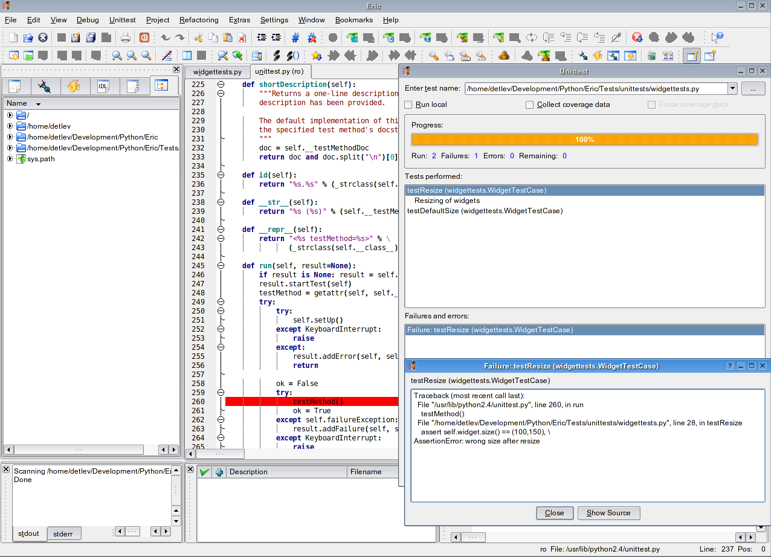The width and height of the screenshot is (771, 557).
Task: Click the New file icon in toolbar
Action: [x=13, y=37]
